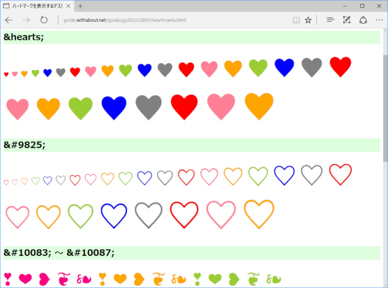
Task: Click the orange rotated heart bullet
Action: tap(139, 279)
